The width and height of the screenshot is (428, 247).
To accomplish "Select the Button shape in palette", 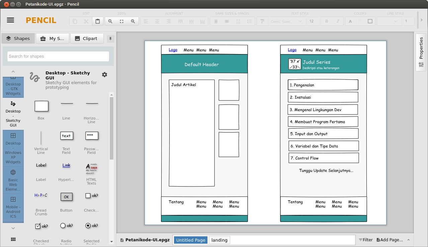I will point(66,197).
